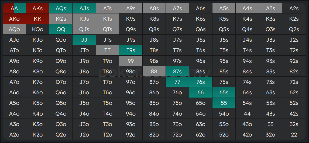Select the 22 cell in the corner
The width and height of the screenshot is (309, 143).
point(294,135)
